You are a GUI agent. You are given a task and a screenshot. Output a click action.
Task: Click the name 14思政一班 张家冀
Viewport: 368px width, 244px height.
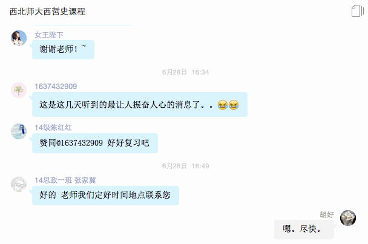pos(65,180)
